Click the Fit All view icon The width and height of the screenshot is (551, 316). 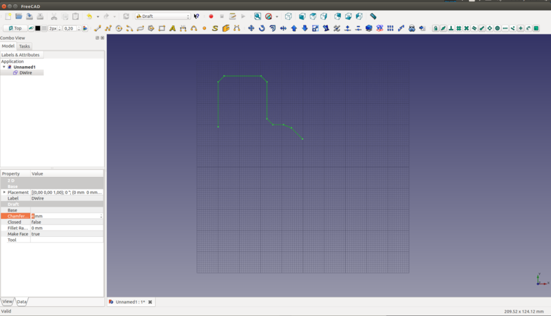pos(258,16)
